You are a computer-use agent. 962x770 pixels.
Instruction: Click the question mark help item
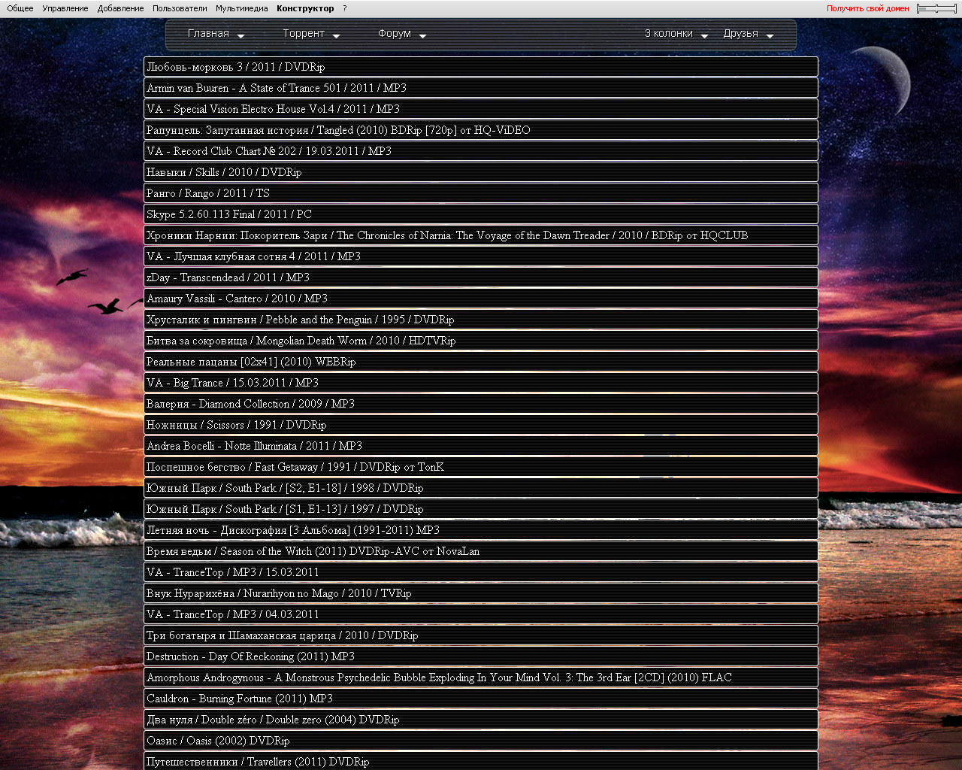point(345,9)
